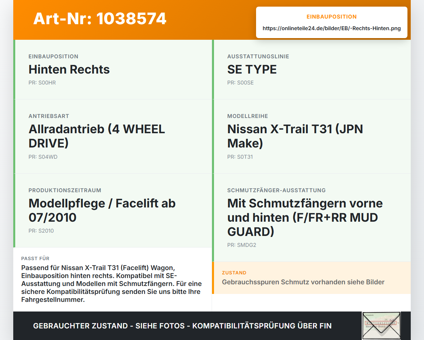Viewport: 424px width, 340px height.
Task: Click the PR: SMDG2 code
Action: pos(242,245)
